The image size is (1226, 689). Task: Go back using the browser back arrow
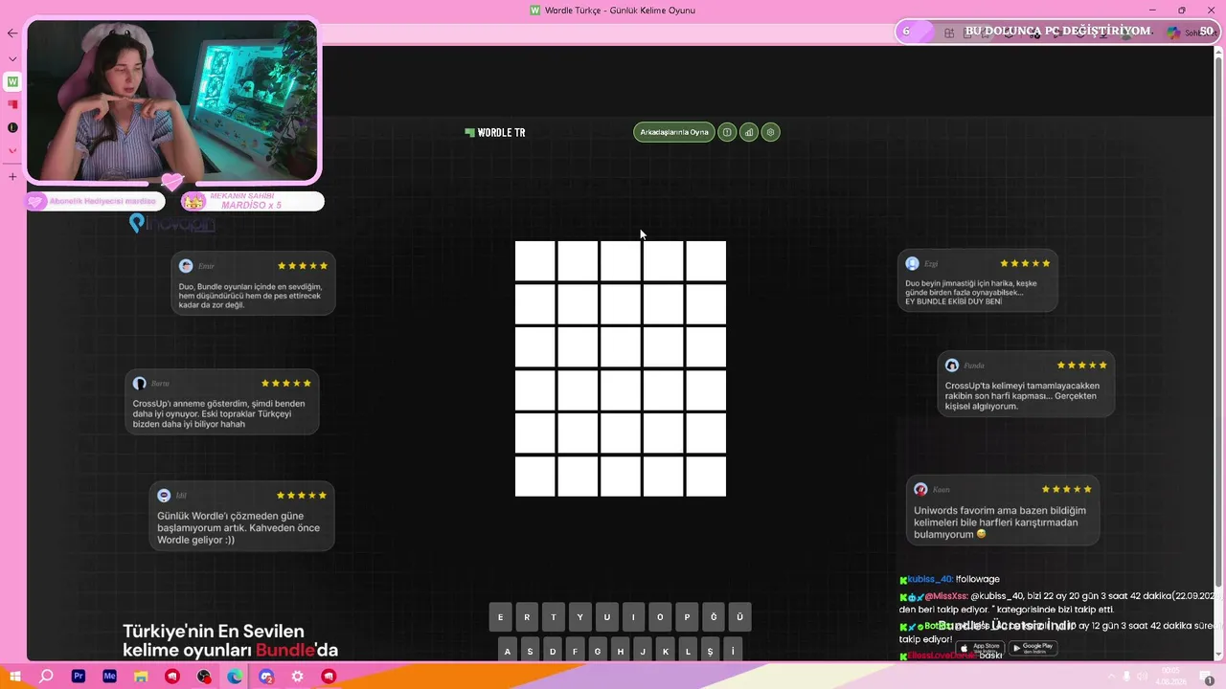12,33
